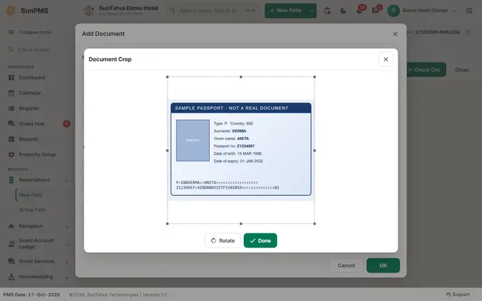This screenshot has height=301, width=482.
Task: Open Property Setup from sidebar
Action: (x=38, y=155)
